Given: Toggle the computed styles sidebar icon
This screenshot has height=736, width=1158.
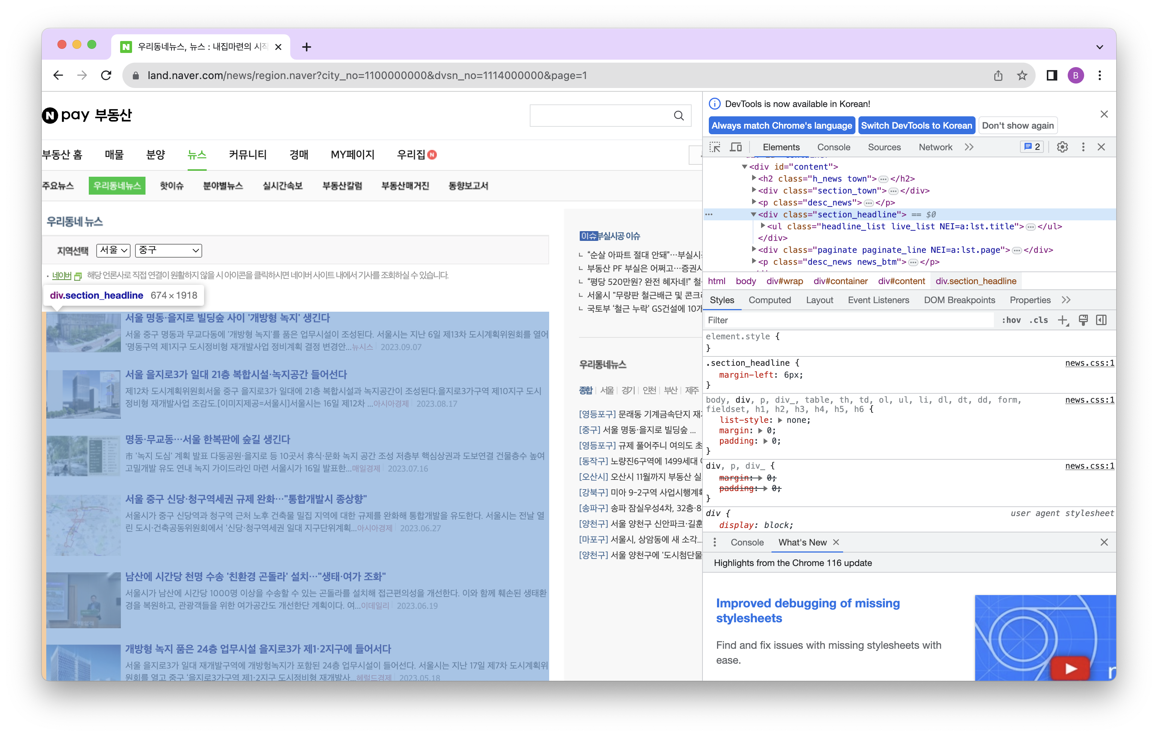Looking at the screenshot, I should point(1101,320).
